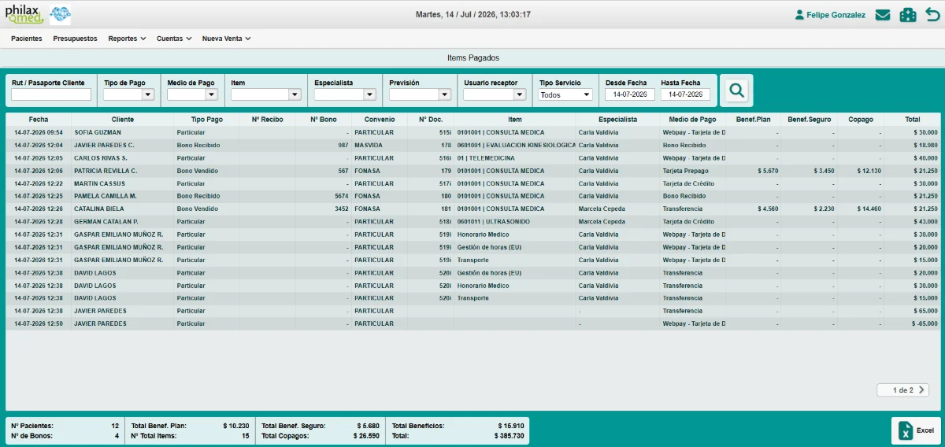Click the Mas Salud logo icon
Image resolution: width=945 pixels, height=447 pixels.
click(60, 14)
